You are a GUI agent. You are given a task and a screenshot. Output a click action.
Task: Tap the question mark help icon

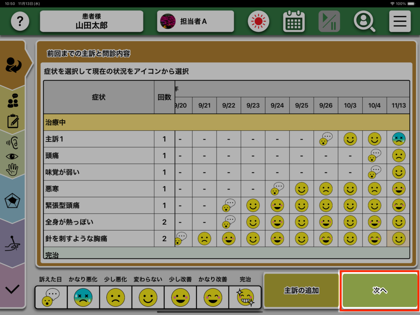20,21
